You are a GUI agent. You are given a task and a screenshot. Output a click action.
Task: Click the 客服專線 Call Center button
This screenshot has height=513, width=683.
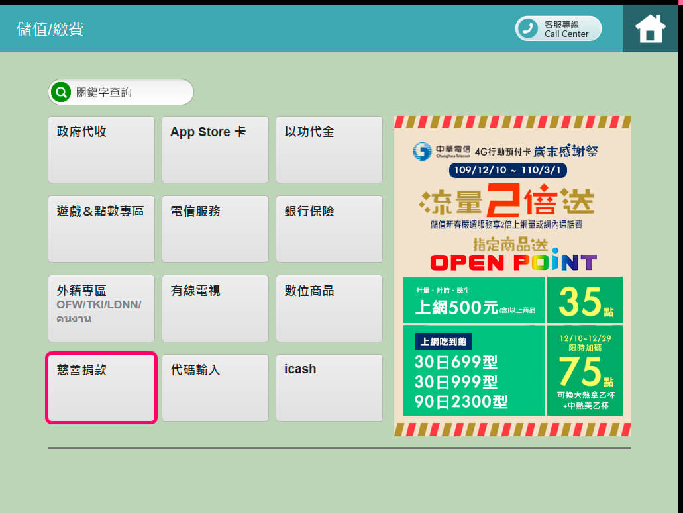tap(558, 28)
